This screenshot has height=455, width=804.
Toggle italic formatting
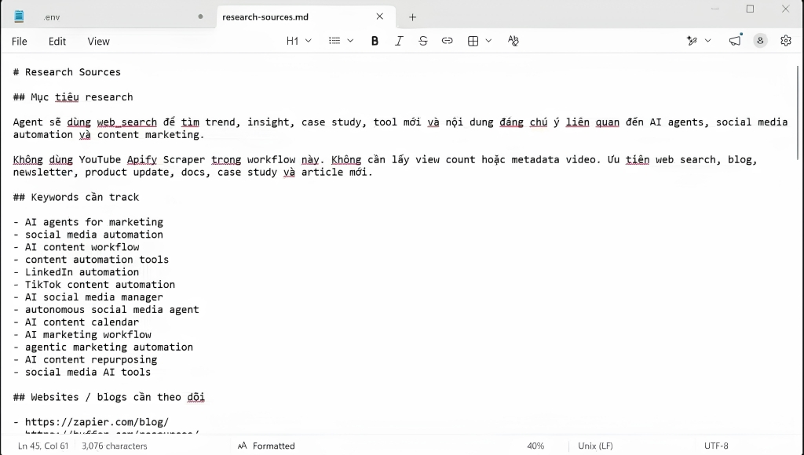click(x=398, y=41)
